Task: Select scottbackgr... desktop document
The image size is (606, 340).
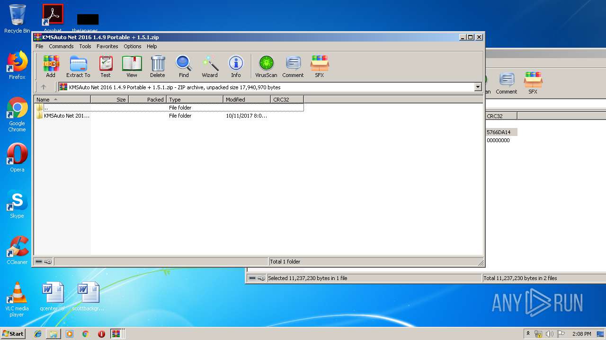Action: (x=88, y=297)
